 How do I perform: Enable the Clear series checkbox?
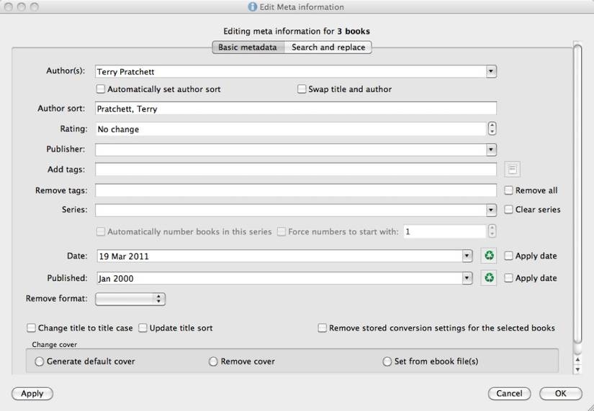point(508,209)
